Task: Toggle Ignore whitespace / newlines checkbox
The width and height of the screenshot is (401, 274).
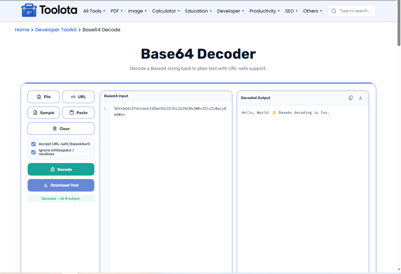Action: [x=34, y=152]
